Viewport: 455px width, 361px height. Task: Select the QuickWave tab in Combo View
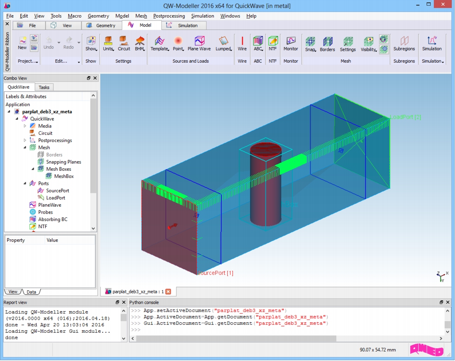pyautogui.click(x=18, y=87)
